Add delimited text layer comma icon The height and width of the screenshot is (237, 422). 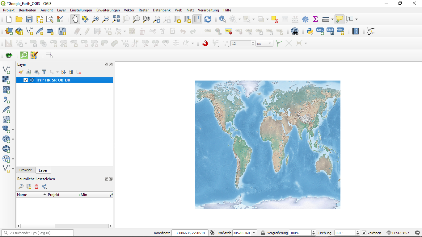6,100
